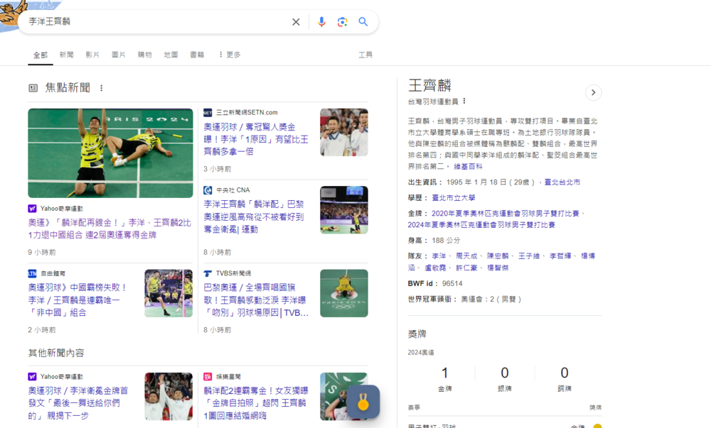This screenshot has width=711, height=428.
Task: Open the three-dot menu under 王齊麟 heading
Action: pyautogui.click(x=464, y=102)
